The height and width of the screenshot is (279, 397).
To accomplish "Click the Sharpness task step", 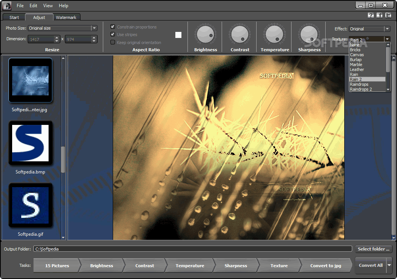I will 236,266.
